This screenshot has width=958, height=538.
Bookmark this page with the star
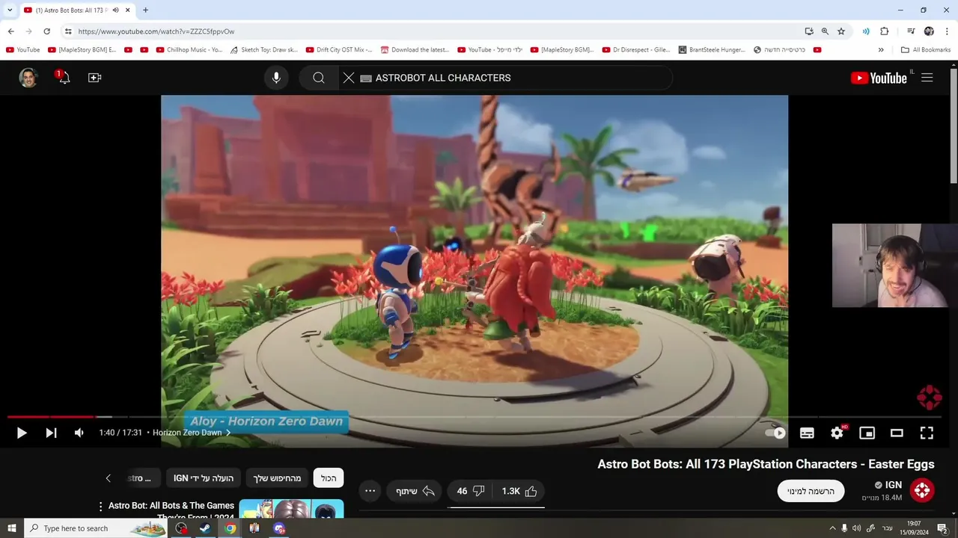[841, 31]
